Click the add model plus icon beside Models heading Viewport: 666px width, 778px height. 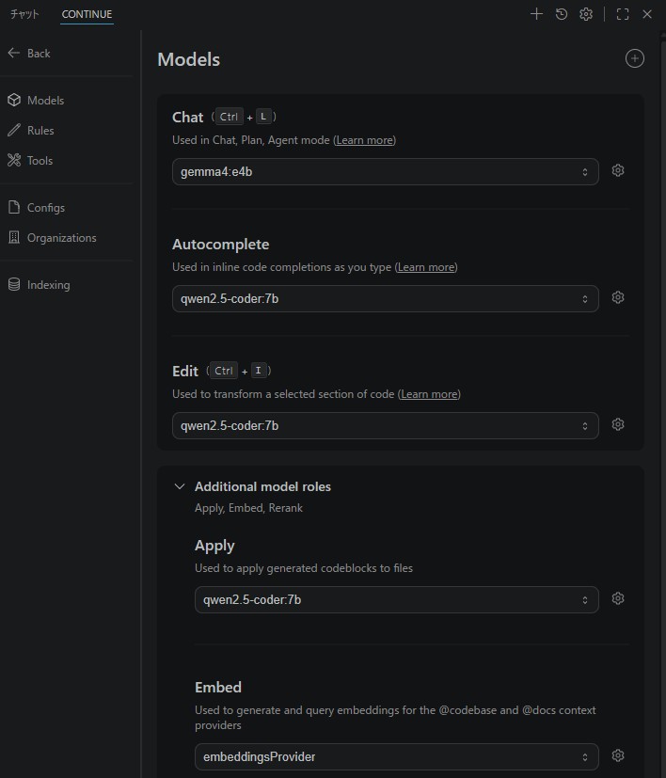635,58
